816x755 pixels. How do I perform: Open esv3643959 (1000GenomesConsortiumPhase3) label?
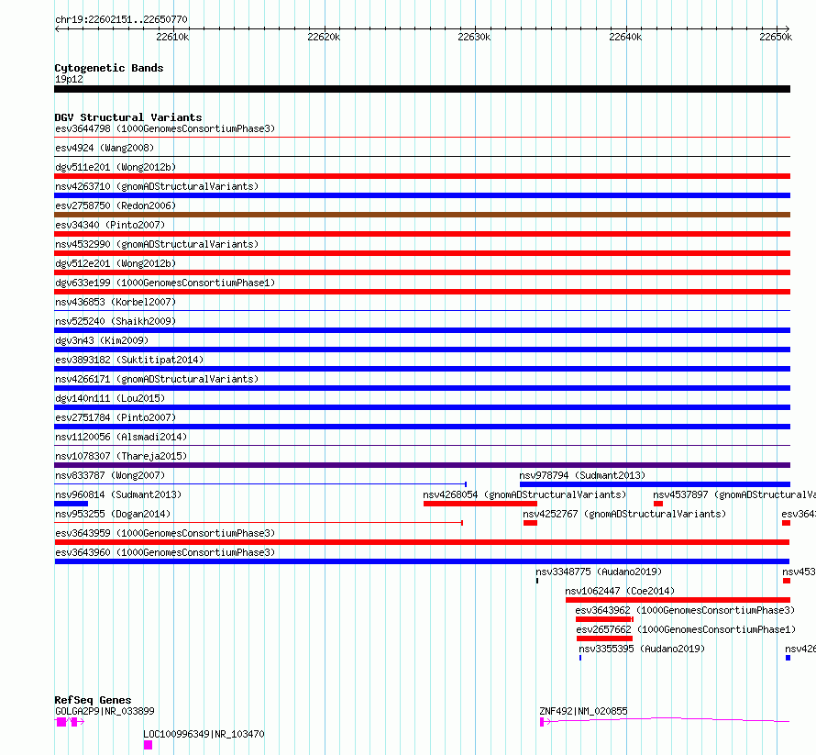(x=165, y=533)
